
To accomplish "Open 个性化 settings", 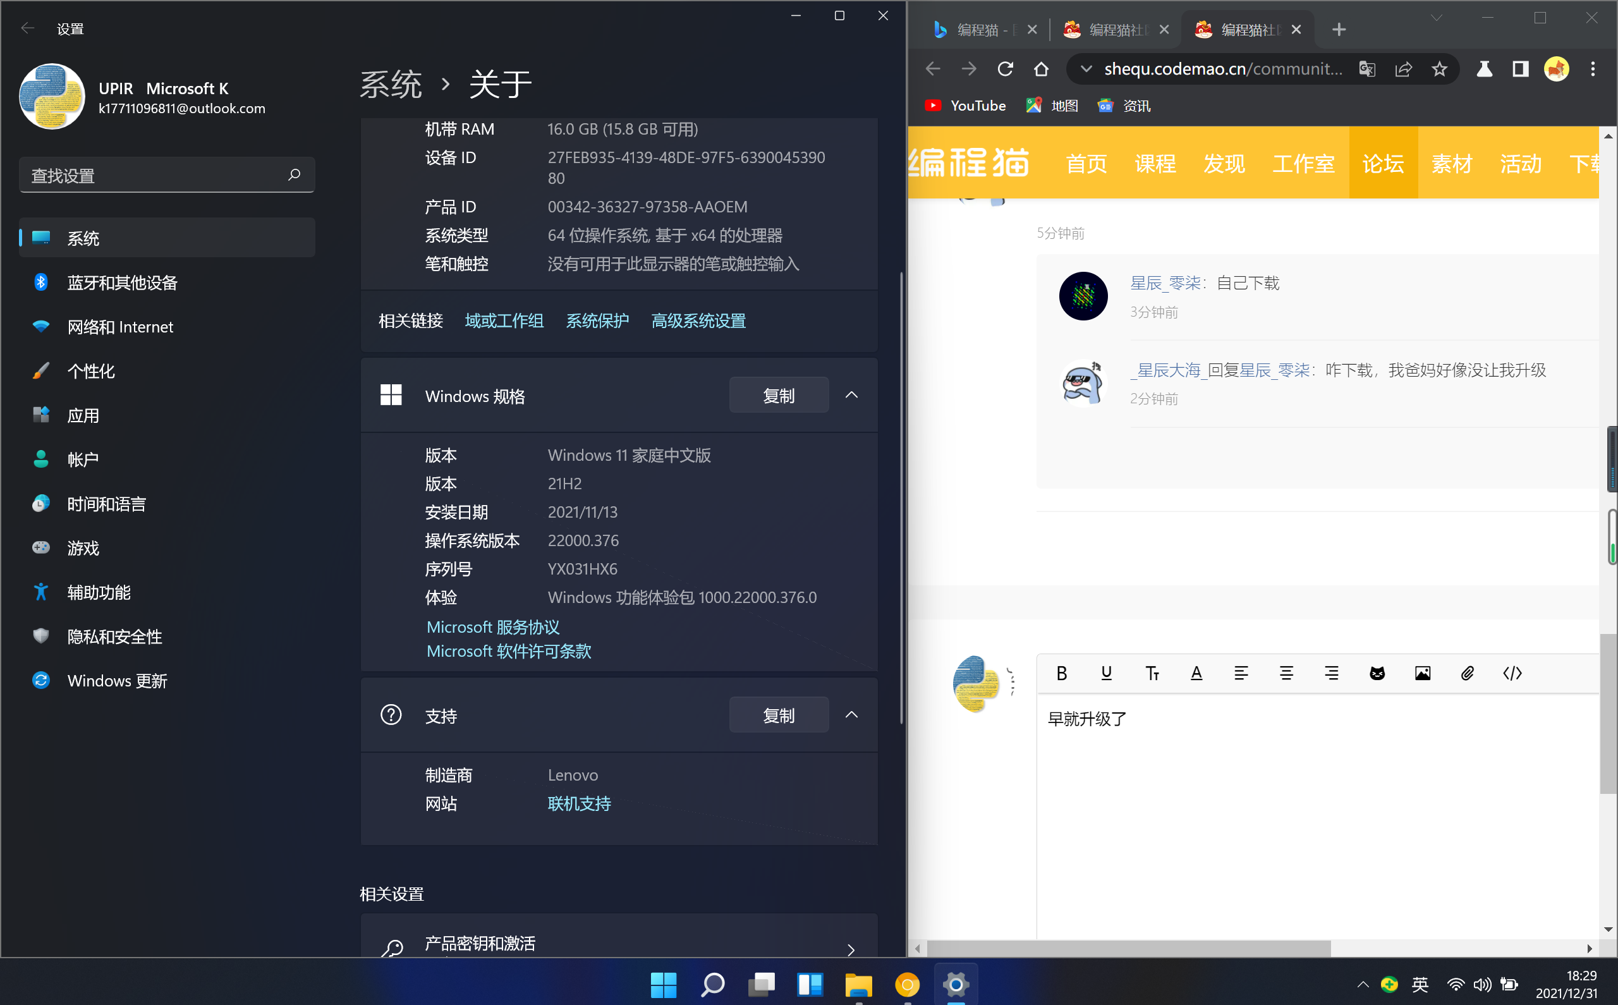I will (167, 371).
